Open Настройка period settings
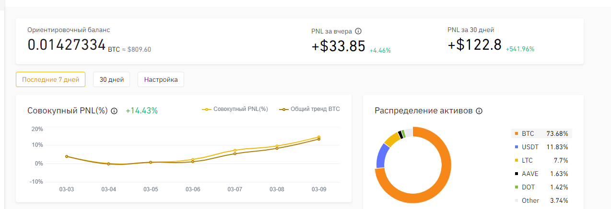This screenshot has height=209, width=611. click(x=161, y=79)
